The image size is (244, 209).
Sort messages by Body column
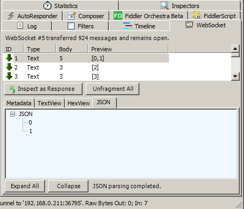pos(72,49)
